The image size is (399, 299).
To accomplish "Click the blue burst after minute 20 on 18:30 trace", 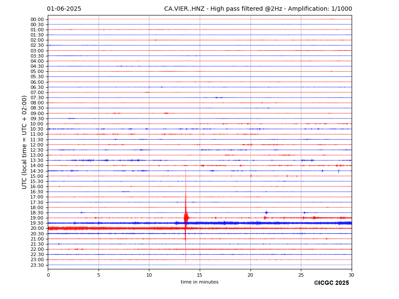I will coord(266,212).
